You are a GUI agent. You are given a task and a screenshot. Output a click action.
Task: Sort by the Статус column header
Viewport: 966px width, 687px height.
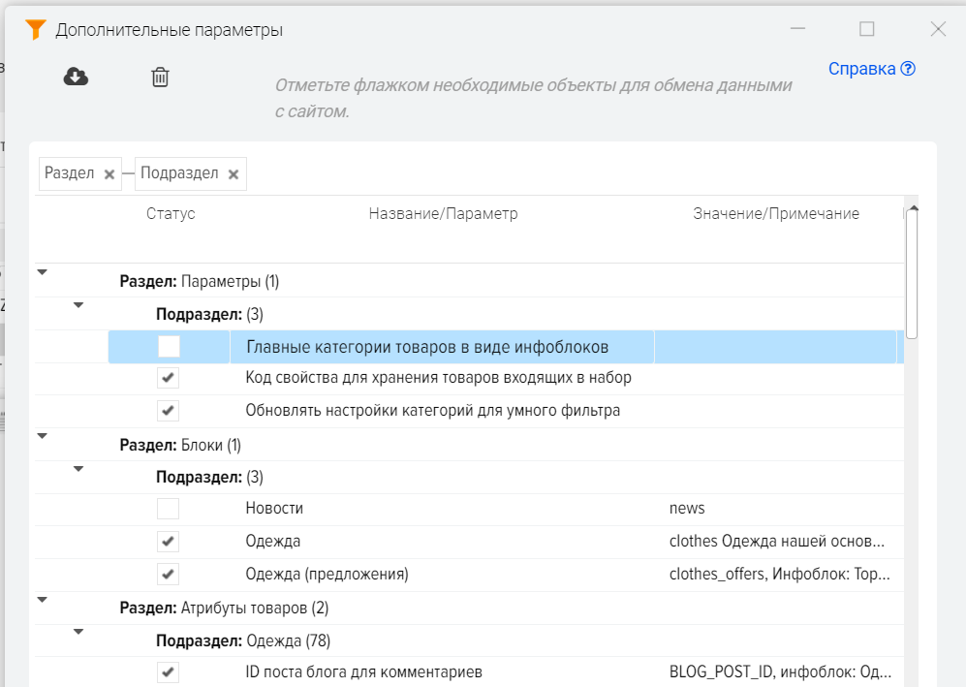point(171,214)
